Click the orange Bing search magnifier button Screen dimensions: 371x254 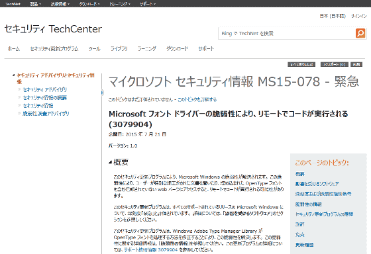(360, 33)
